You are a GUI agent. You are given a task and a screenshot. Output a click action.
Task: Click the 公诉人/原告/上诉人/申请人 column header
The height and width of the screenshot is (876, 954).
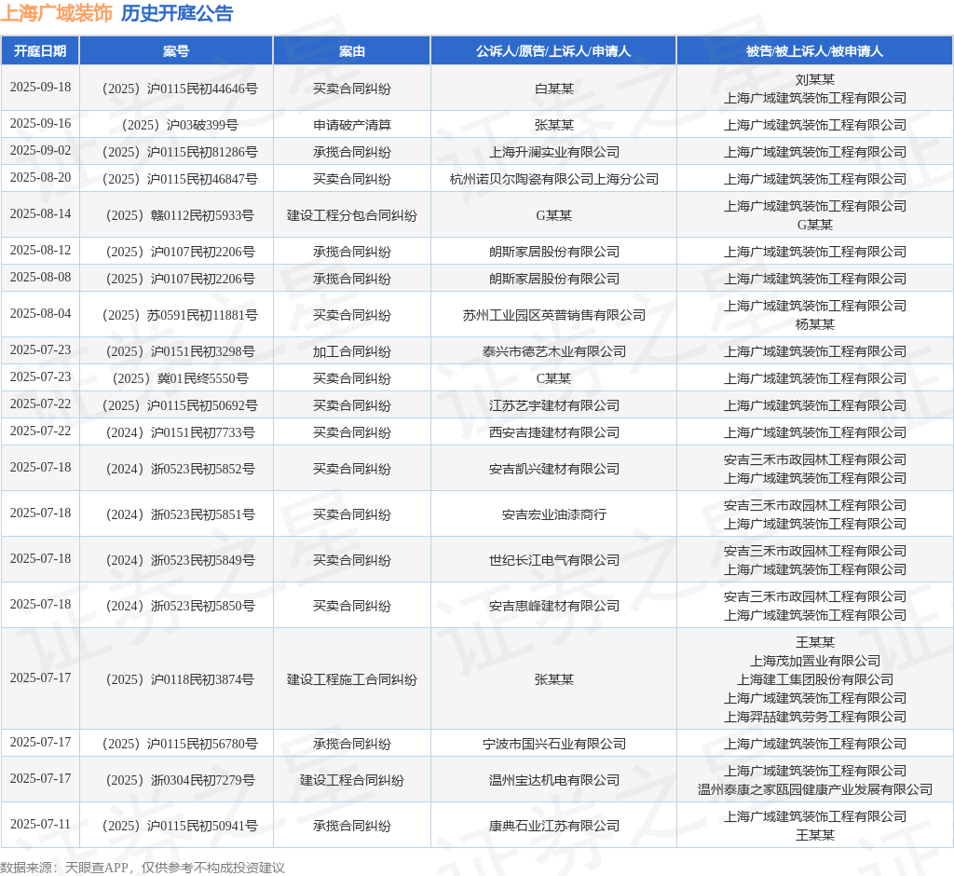point(553,51)
